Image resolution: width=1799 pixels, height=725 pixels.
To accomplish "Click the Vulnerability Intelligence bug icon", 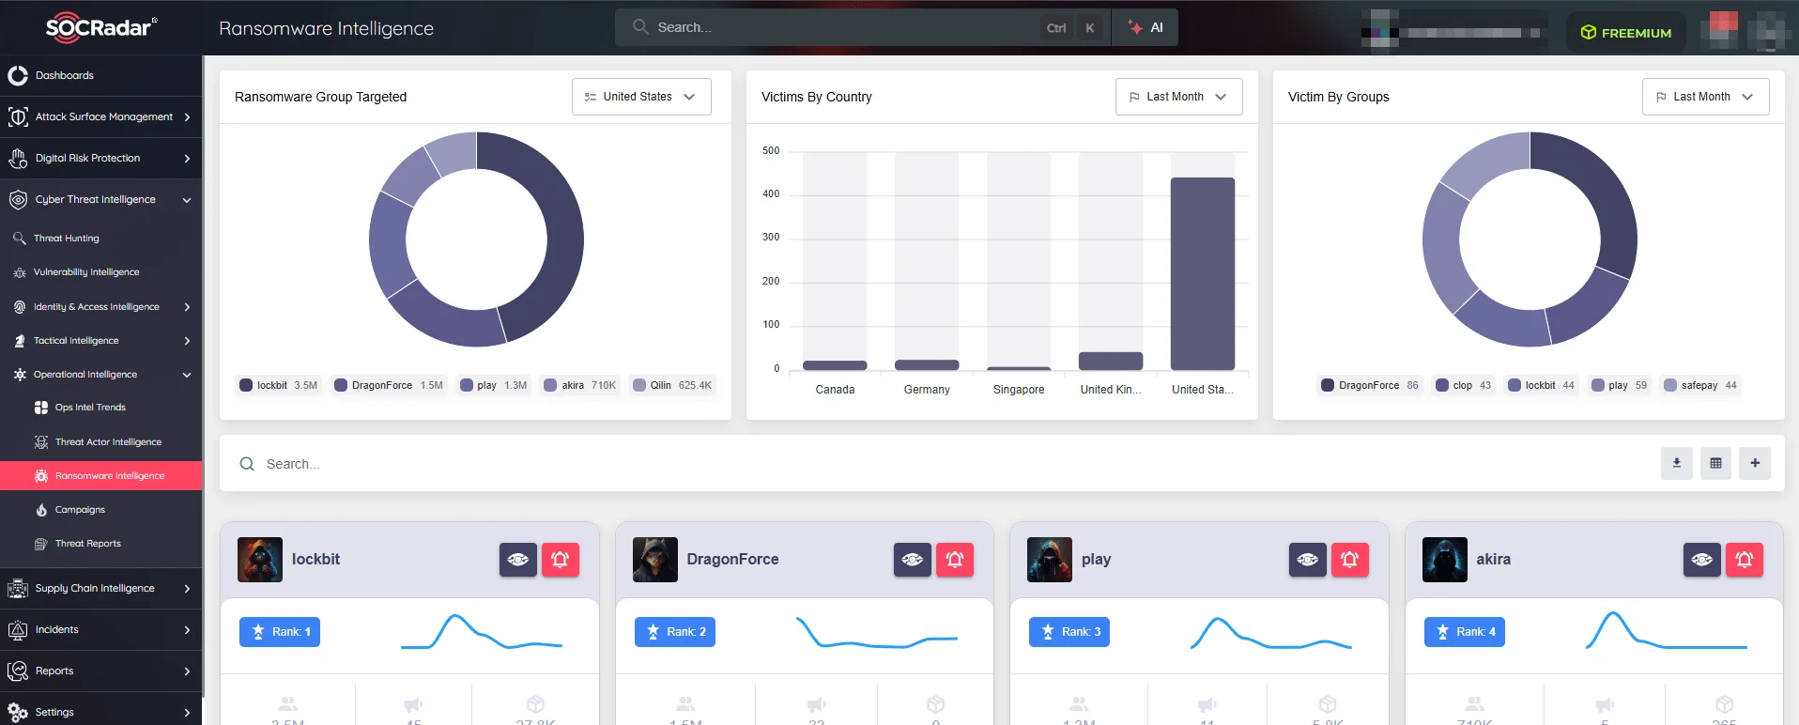I will (x=20, y=272).
